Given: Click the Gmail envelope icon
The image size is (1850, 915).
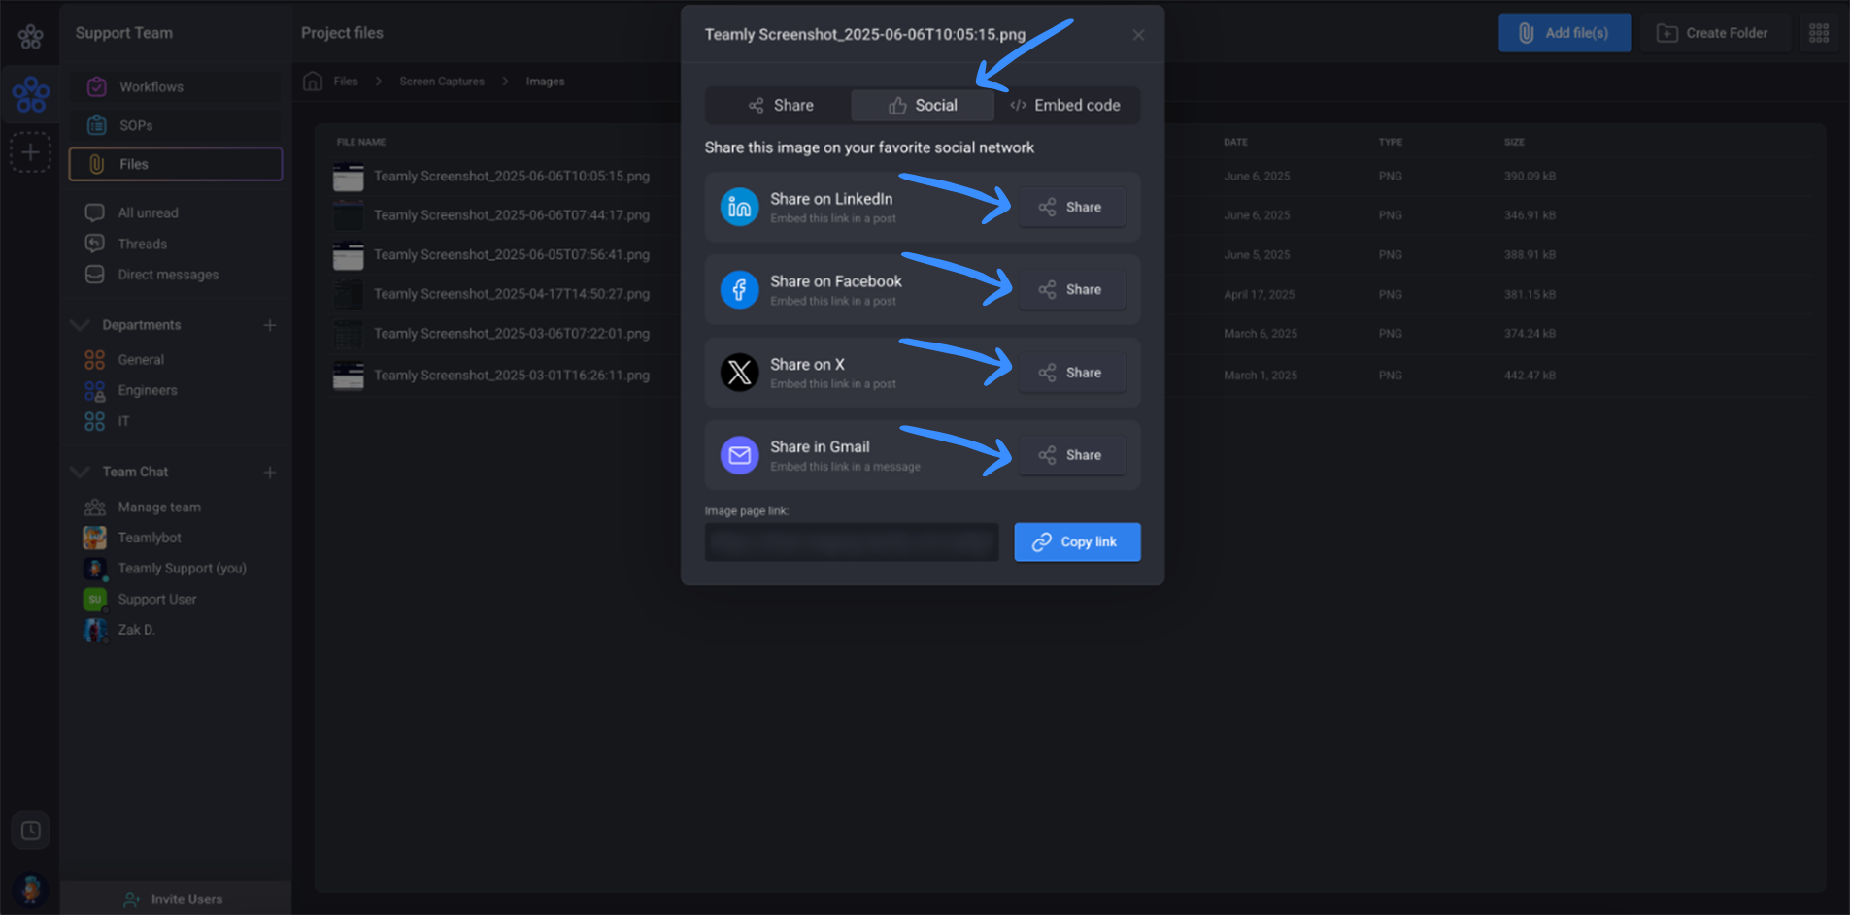Looking at the screenshot, I should [x=739, y=455].
